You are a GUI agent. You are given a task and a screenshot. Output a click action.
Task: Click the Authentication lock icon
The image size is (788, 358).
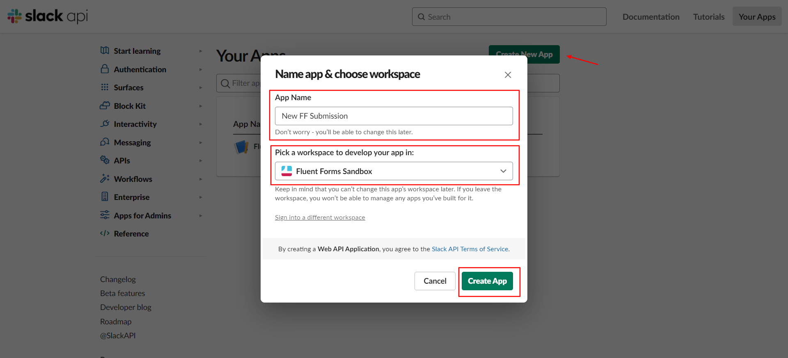(x=104, y=69)
